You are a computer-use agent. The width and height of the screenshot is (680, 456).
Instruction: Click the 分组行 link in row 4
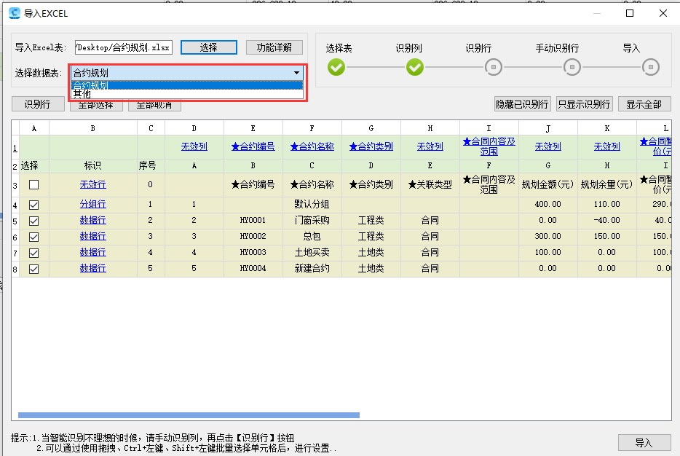pos(92,204)
